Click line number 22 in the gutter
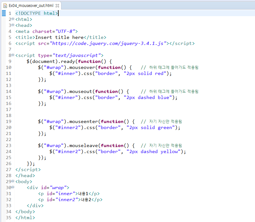This screenshot has width=255, height=222. pos(9,139)
